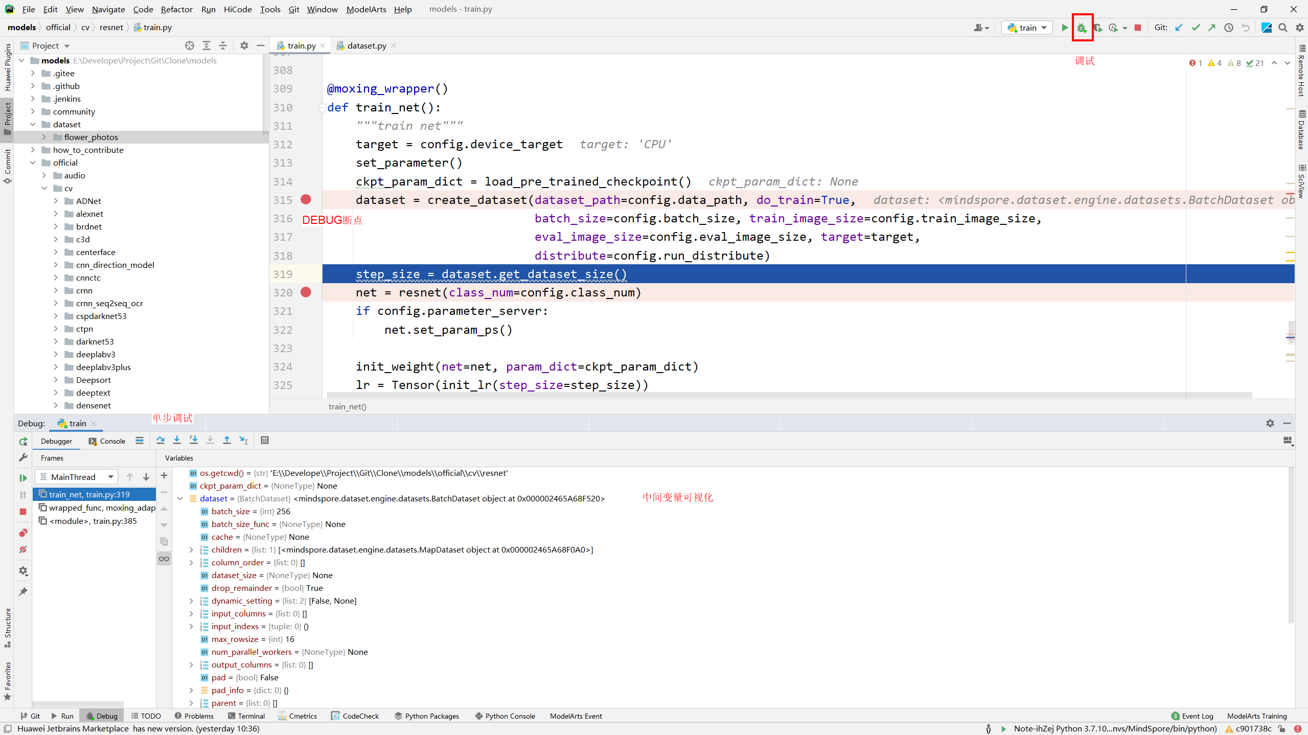Open the MainThread dropdown

tap(77, 477)
